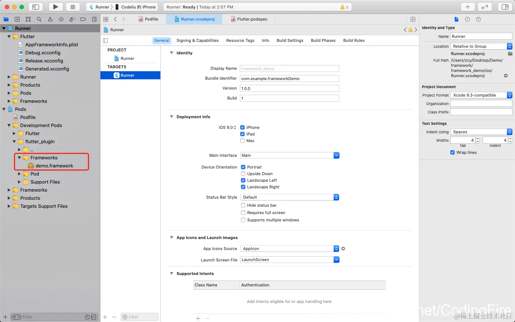The height and width of the screenshot is (322, 515).
Task: Disable Landscape Left orientation
Action: click(243, 180)
